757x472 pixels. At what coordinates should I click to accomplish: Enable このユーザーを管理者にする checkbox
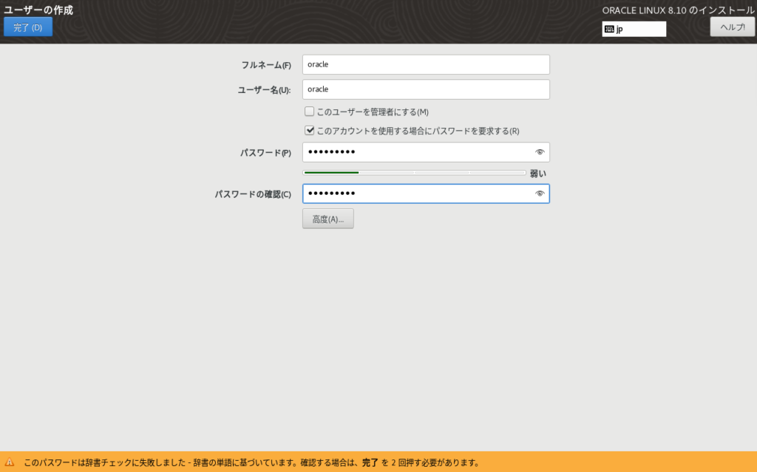tap(310, 112)
